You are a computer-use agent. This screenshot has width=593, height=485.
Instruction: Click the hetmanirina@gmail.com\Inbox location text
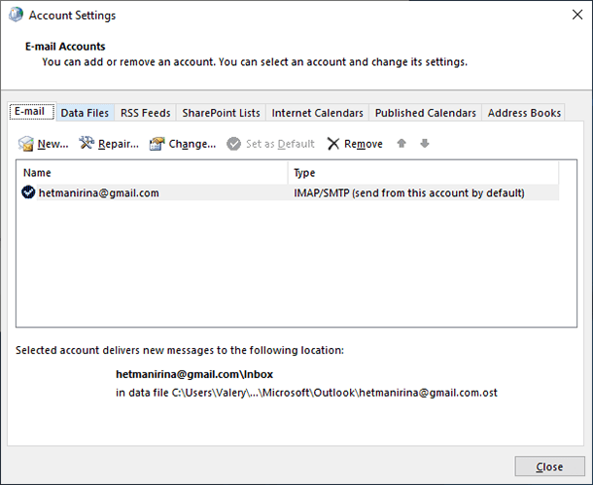point(194,374)
